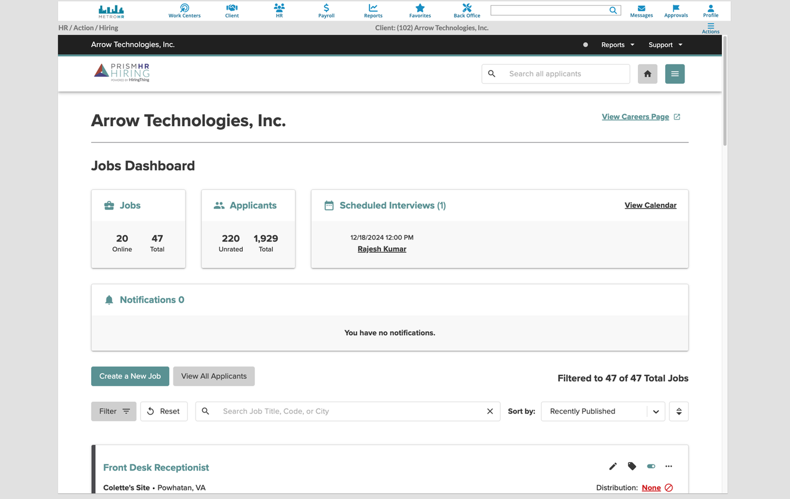Click Create a New Job button
This screenshot has height=499, width=790.
[130, 376]
